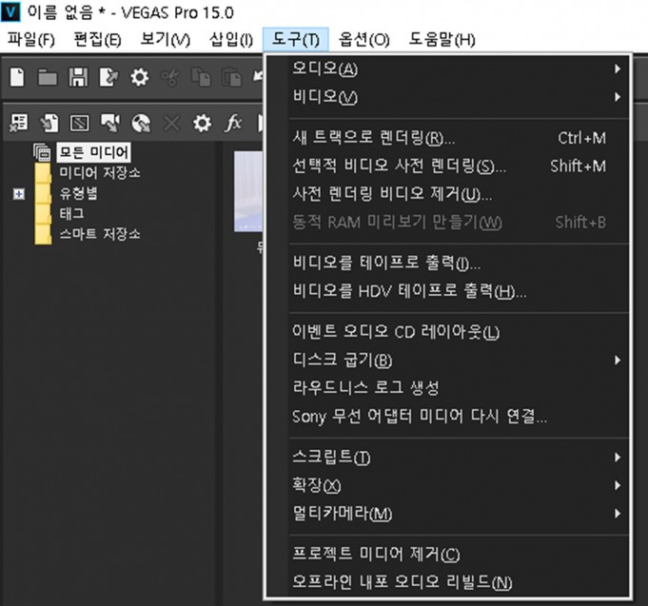The image size is (648, 606).
Task: Click the Media FX fx icon
Action: [x=233, y=123]
